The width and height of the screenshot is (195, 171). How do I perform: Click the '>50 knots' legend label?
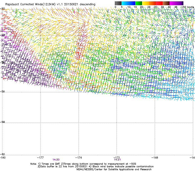pos(188,7)
